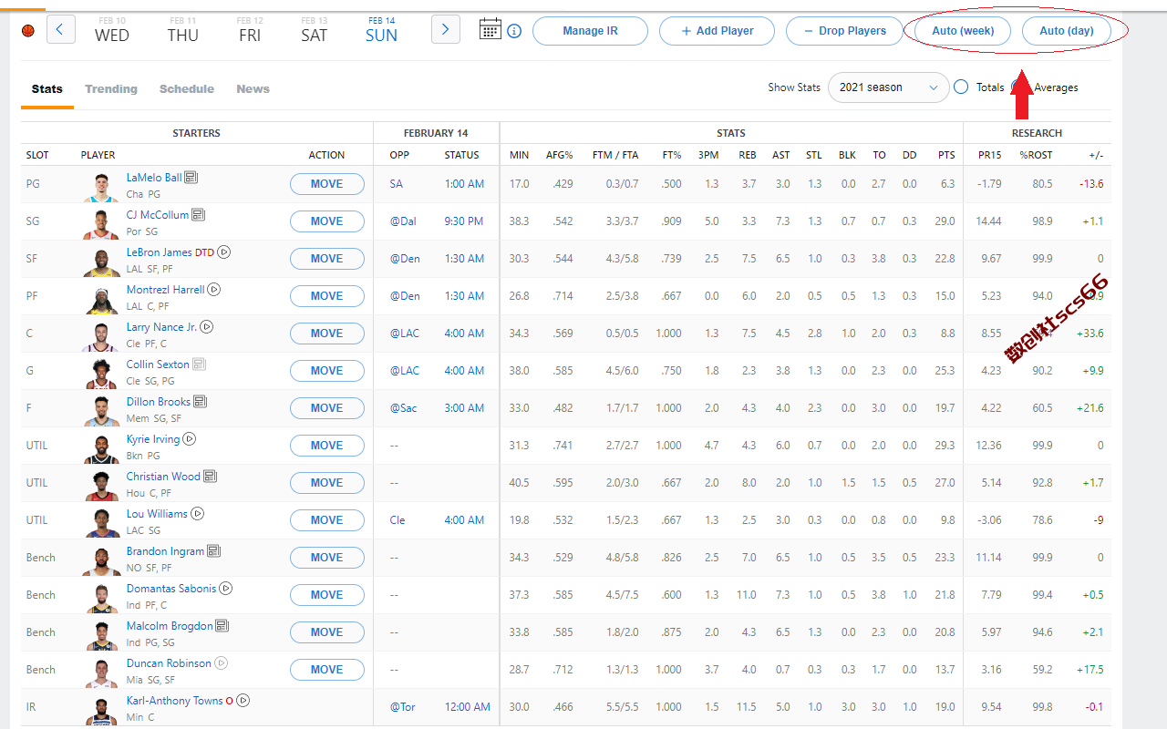
Task: Click the Add Player button
Action: tap(717, 31)
